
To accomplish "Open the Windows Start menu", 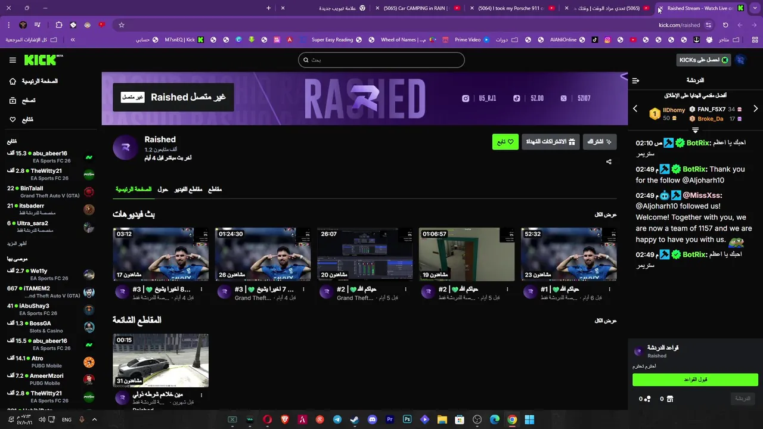I will click(529, 419).
